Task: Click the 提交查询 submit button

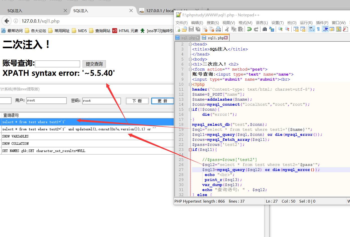Action: (x=94, y=64)
